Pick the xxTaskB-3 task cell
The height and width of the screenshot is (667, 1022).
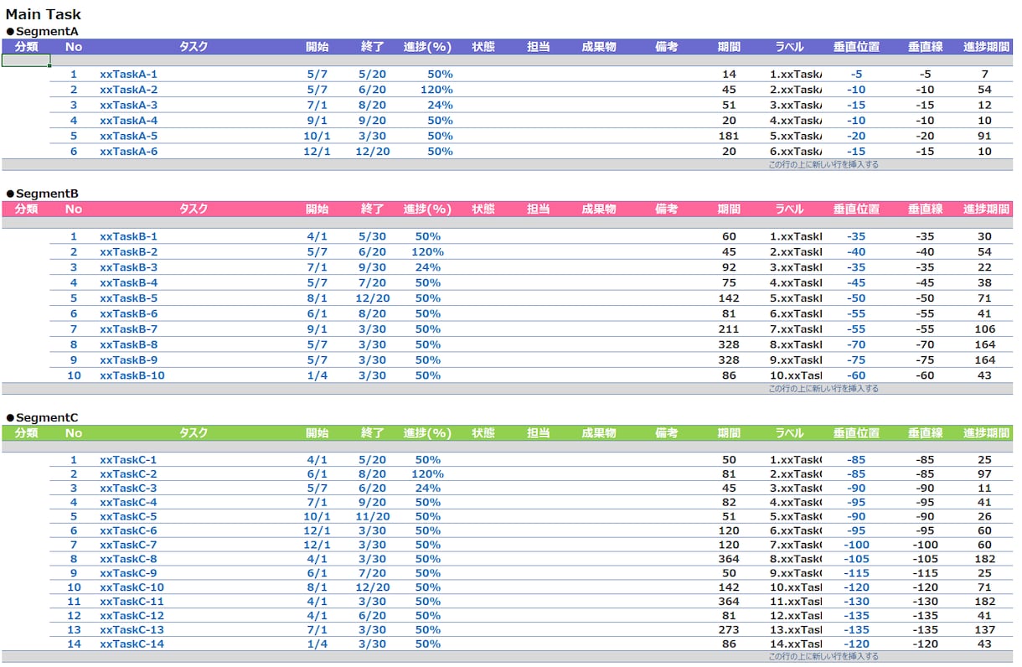click(128, 267)
